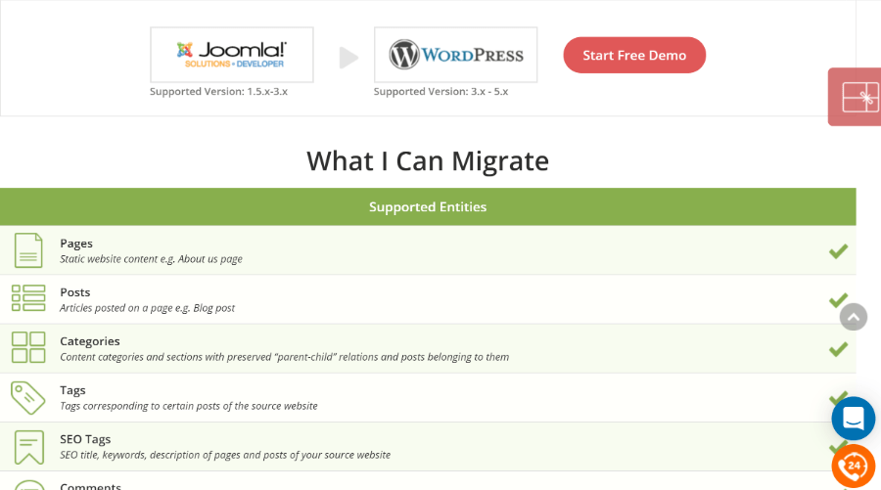This screenshot has width=881, height=490.
Task: Click the 'What I Can Migrate' heading
Action: 428,161
